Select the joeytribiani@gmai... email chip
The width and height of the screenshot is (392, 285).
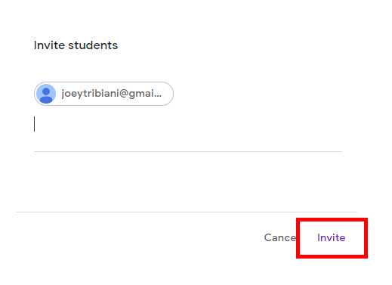(103, 94)
